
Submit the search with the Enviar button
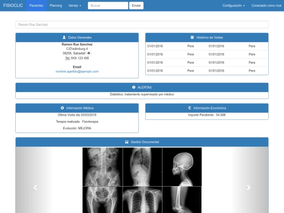point(136,6)
